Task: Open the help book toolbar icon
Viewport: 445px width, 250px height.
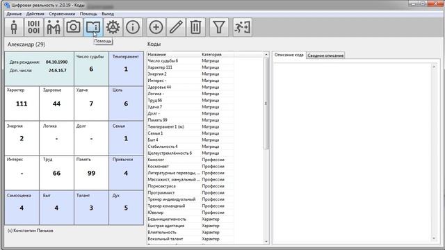Action: tap(93, 27)
